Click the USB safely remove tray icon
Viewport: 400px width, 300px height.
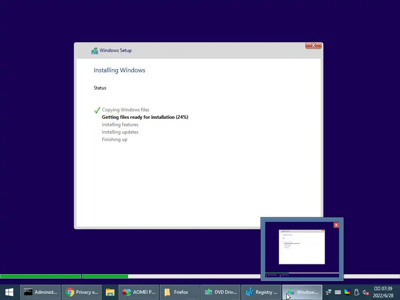tap(357, 292)
